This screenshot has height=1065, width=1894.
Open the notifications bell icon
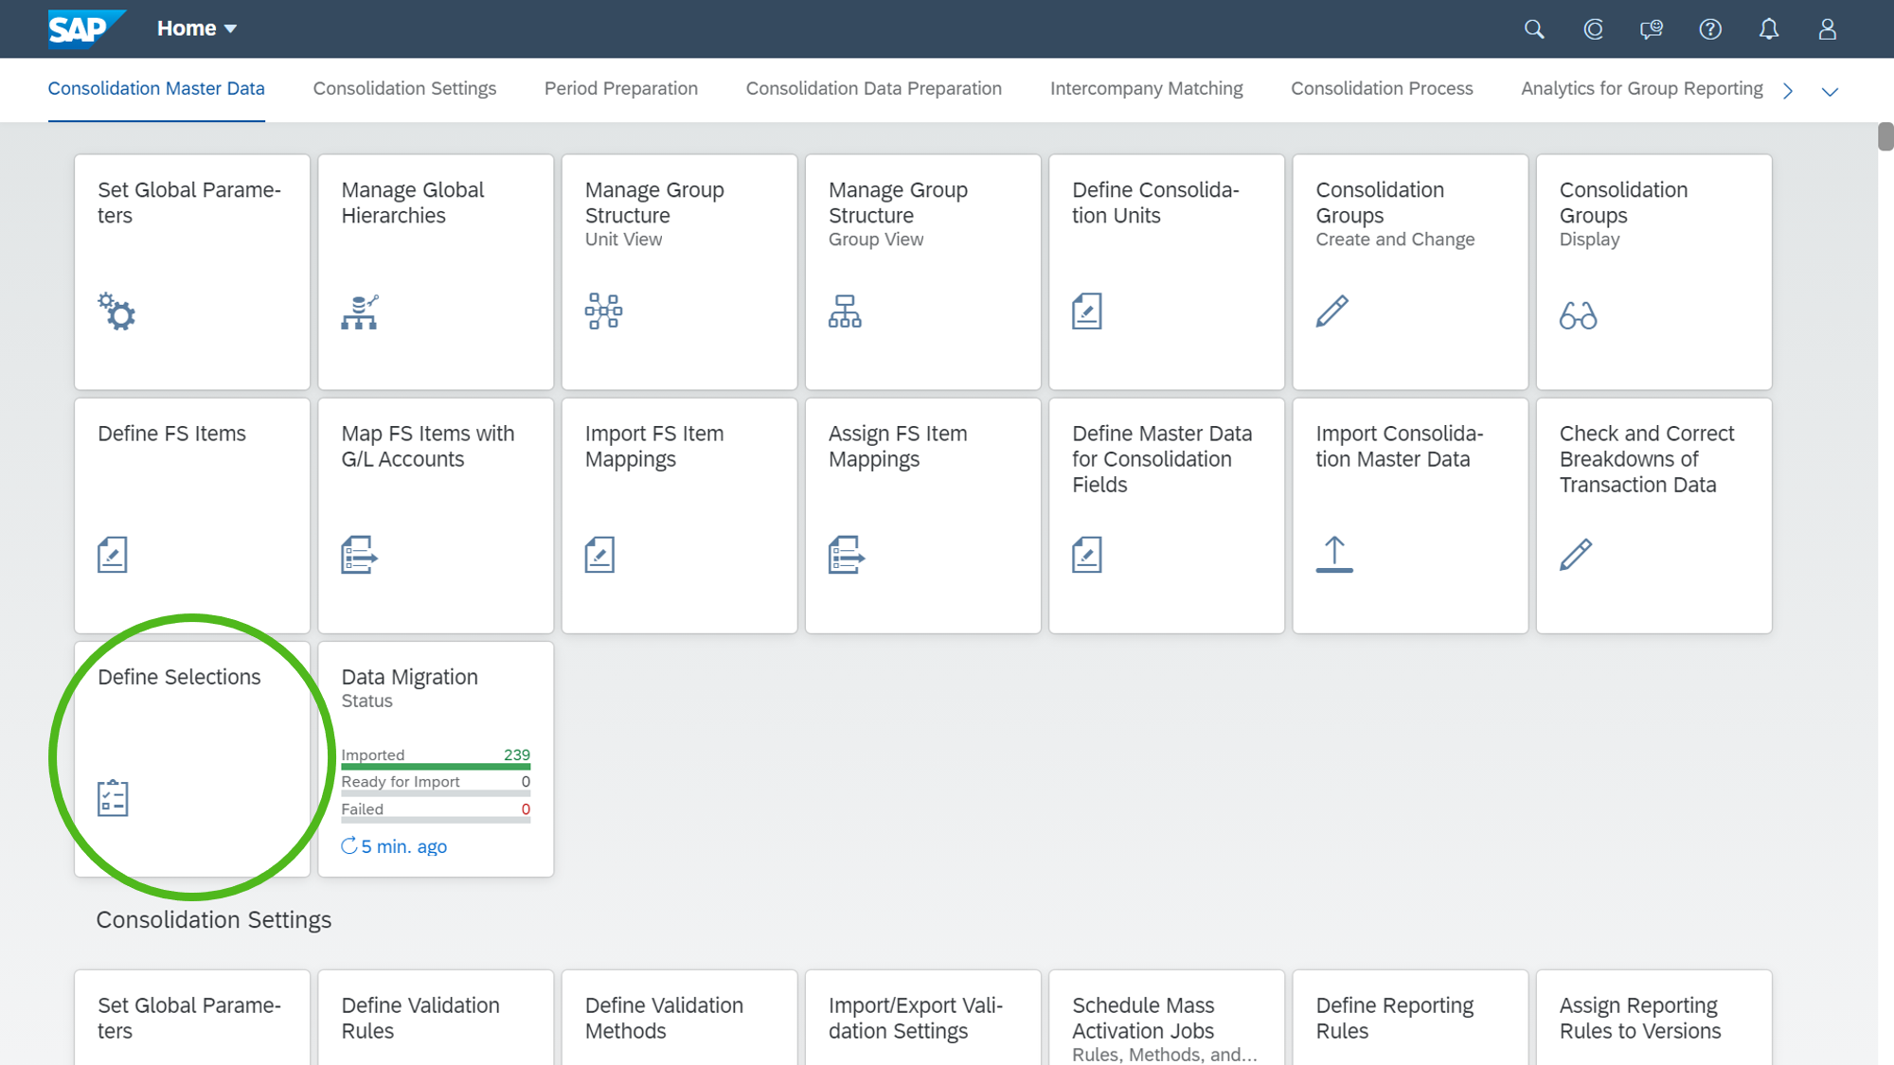1768,29
